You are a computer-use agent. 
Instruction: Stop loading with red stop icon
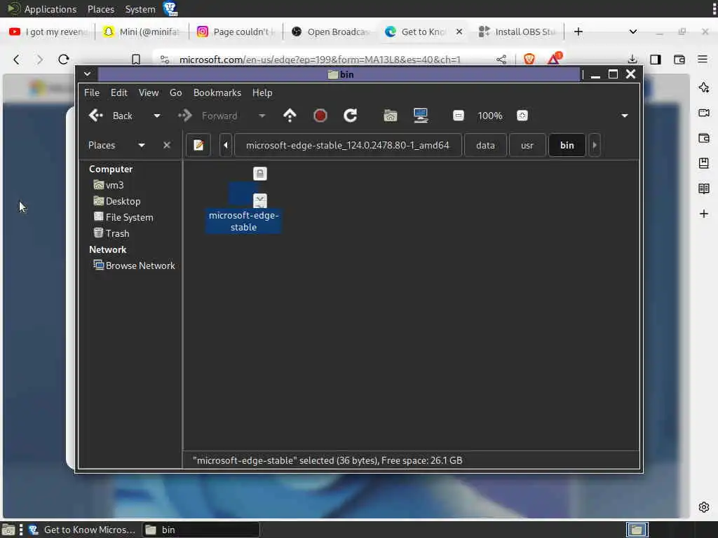coord(320,116)
